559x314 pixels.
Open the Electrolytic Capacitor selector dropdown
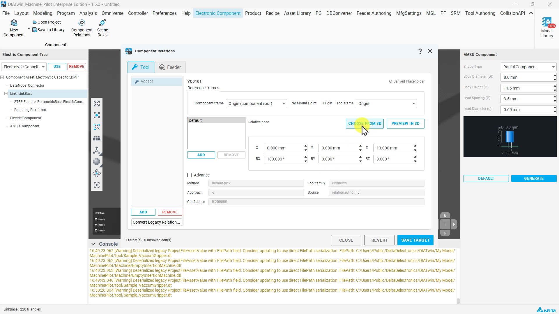tap(24, 67)
